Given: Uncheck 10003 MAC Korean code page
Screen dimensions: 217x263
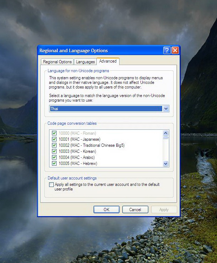Looking at the screenshot, I should [54, 151].
